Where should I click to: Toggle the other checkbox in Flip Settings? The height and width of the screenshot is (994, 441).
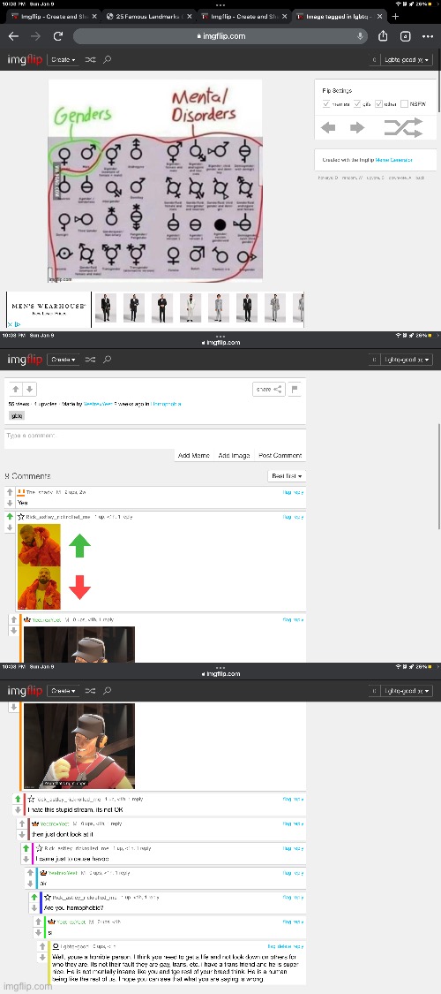[379, 104]
